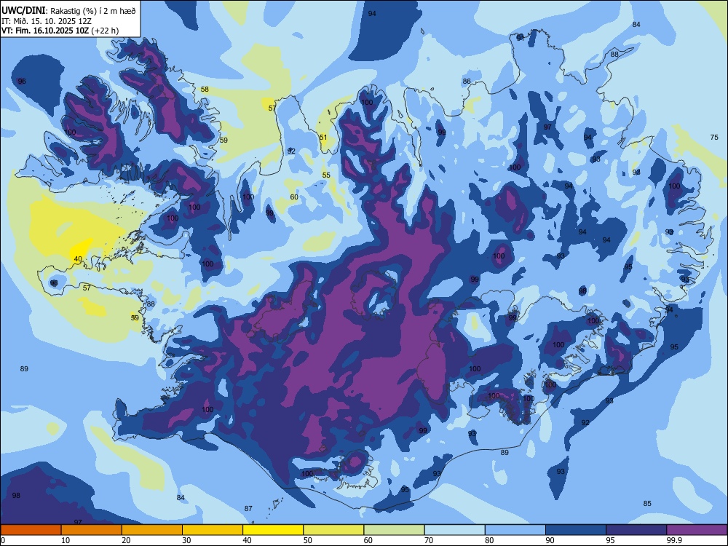
Task: Click the '30' label on the color scale
Action: 186,540
